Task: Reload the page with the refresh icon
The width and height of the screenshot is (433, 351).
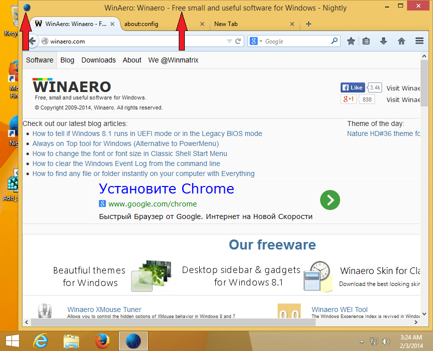Action: pyautogui.click(x=238, y=41)
